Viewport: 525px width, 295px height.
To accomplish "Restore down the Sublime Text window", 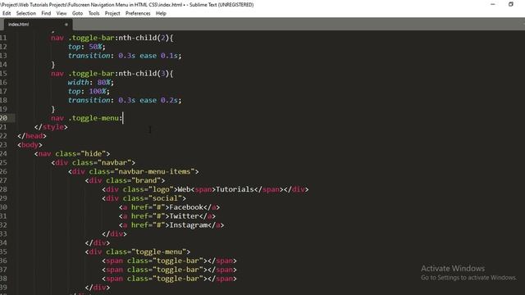I will (x=511, y=4).
